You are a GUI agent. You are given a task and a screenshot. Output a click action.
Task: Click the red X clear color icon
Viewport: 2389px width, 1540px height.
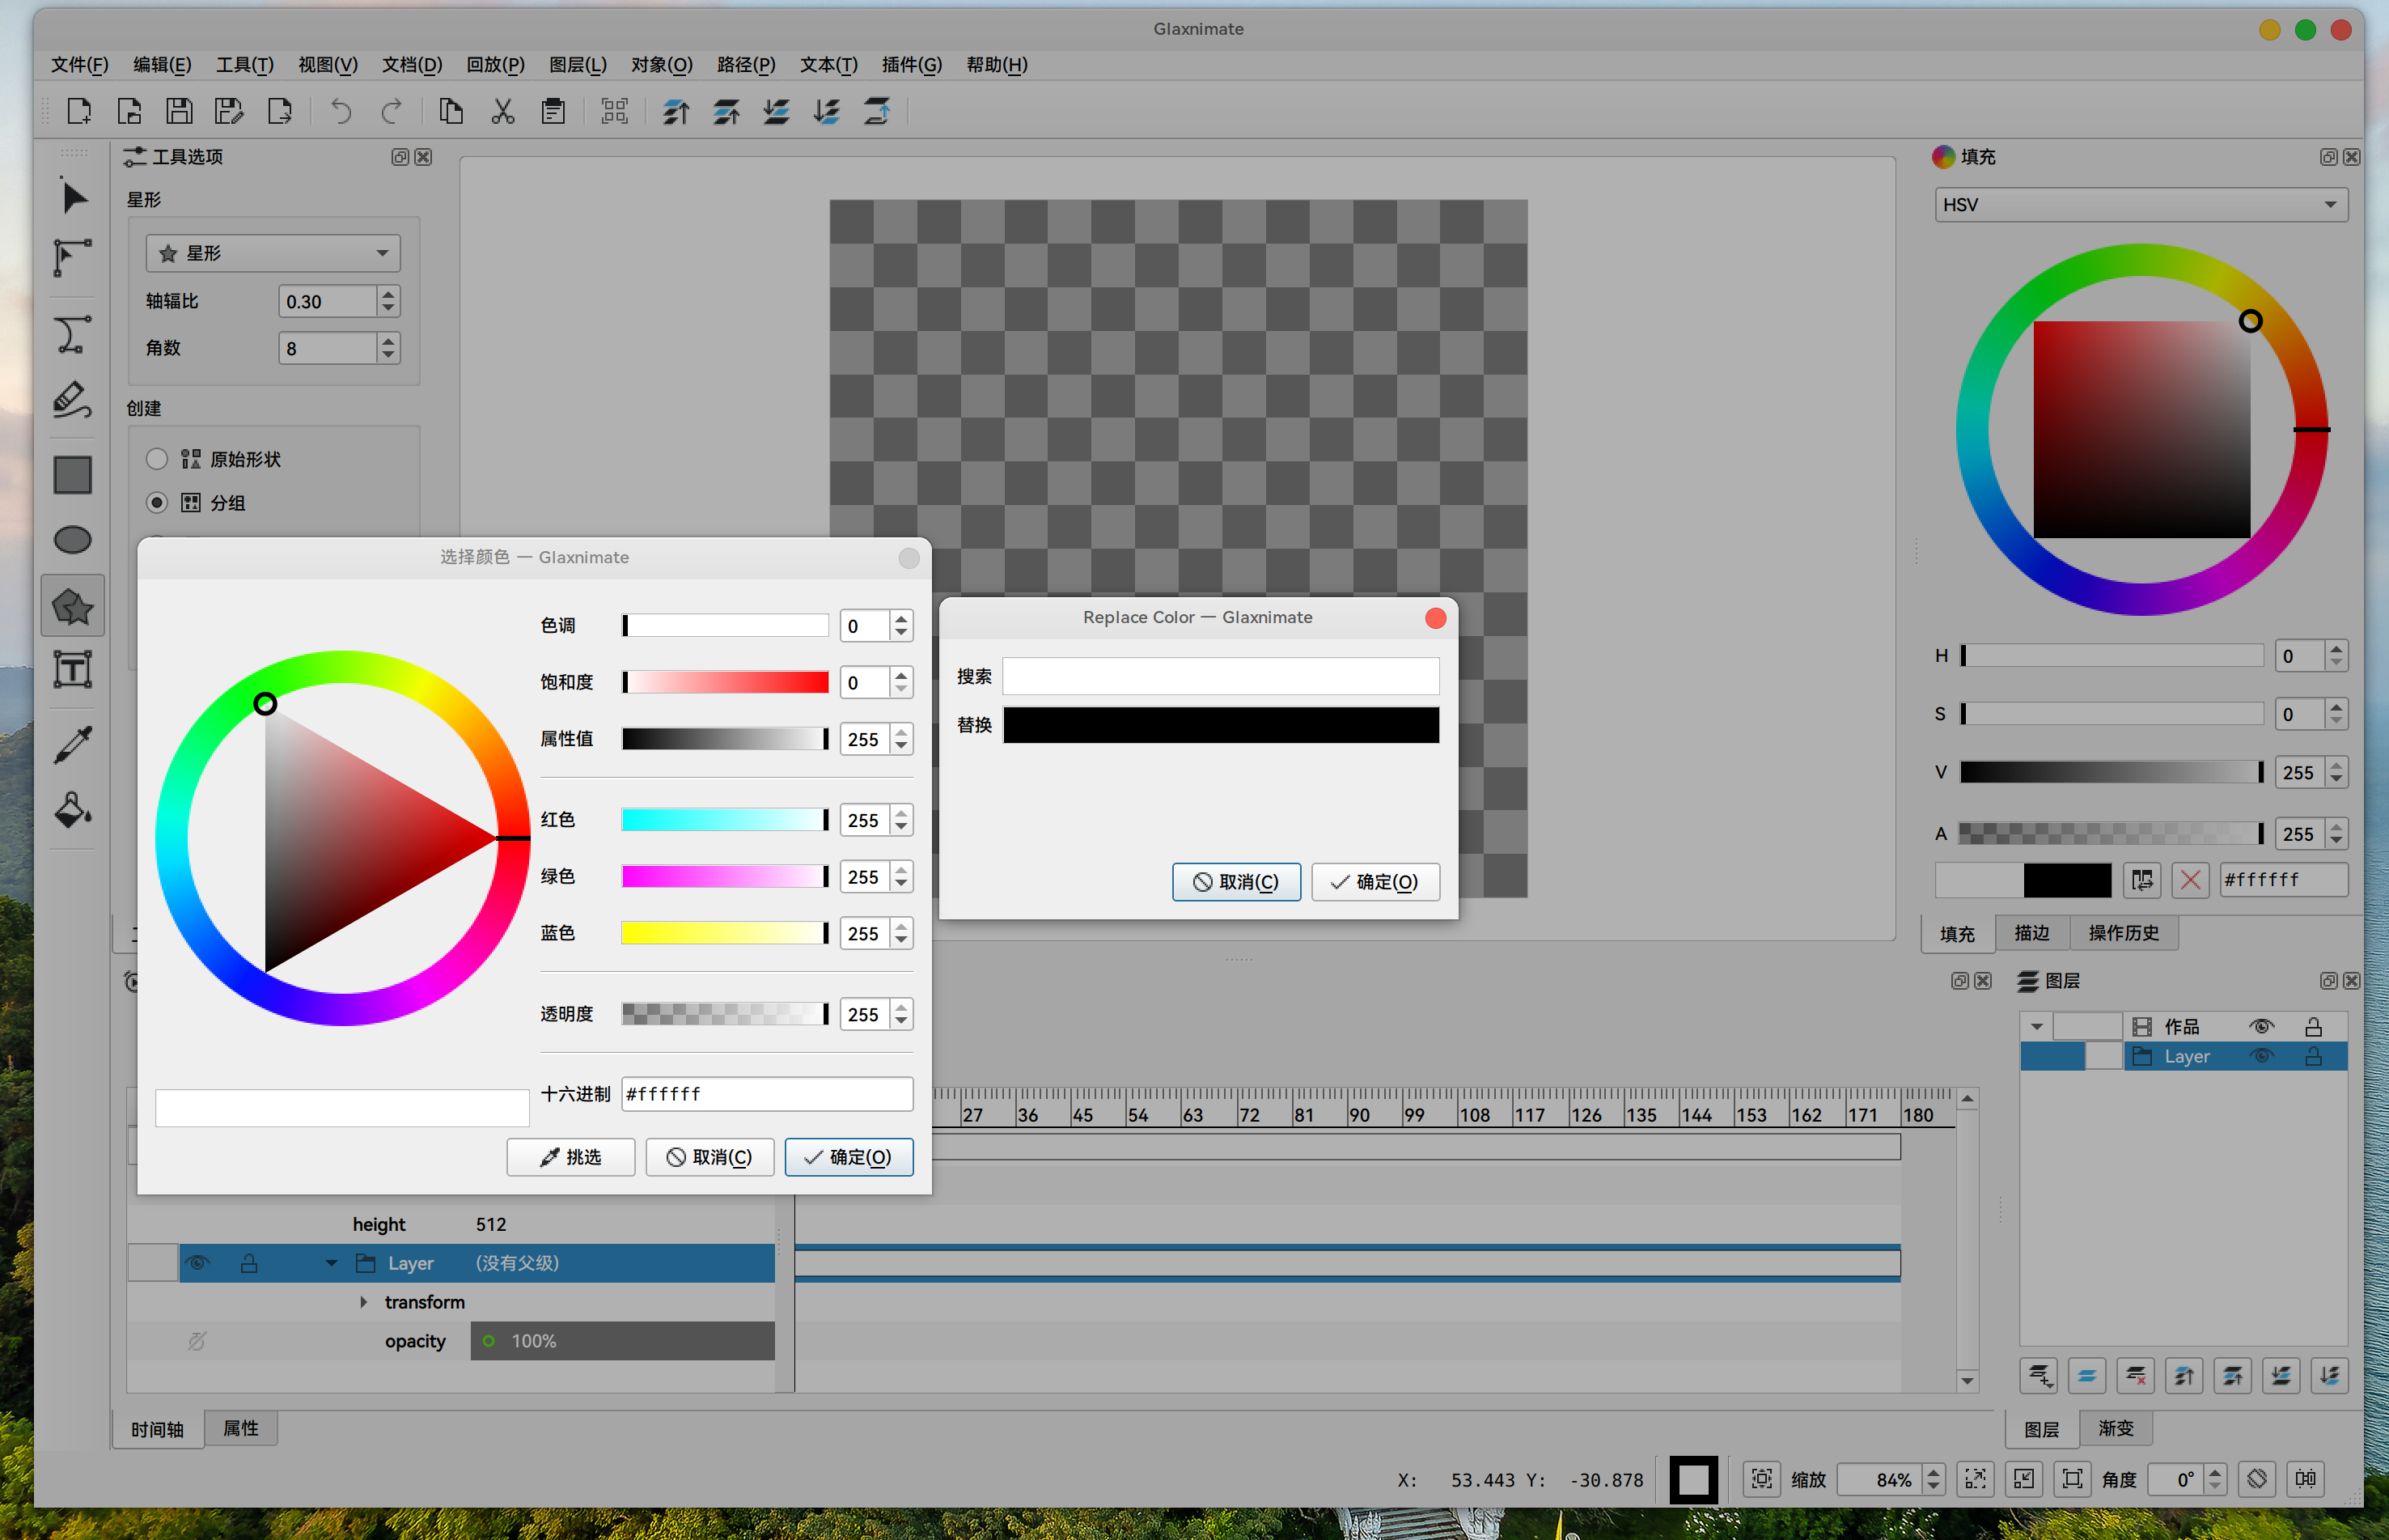coord(2190,880)
